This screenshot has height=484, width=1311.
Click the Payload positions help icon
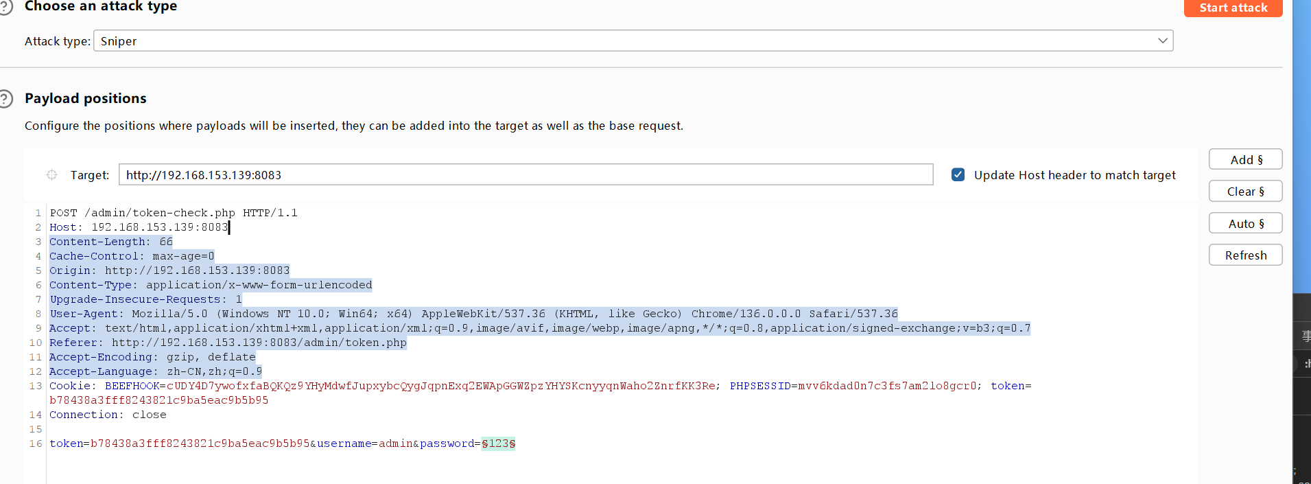point(5,99)
